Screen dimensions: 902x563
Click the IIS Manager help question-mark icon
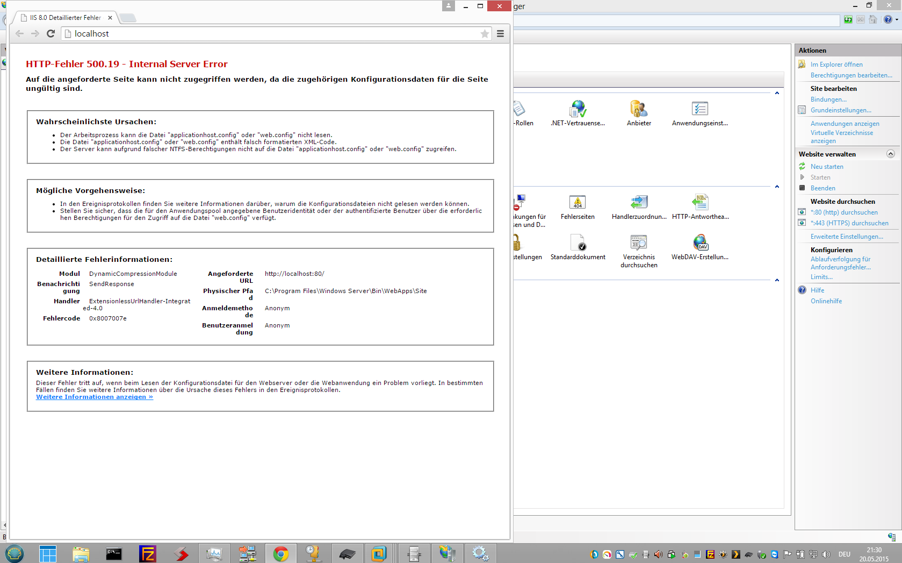click(x=887, y=20)
